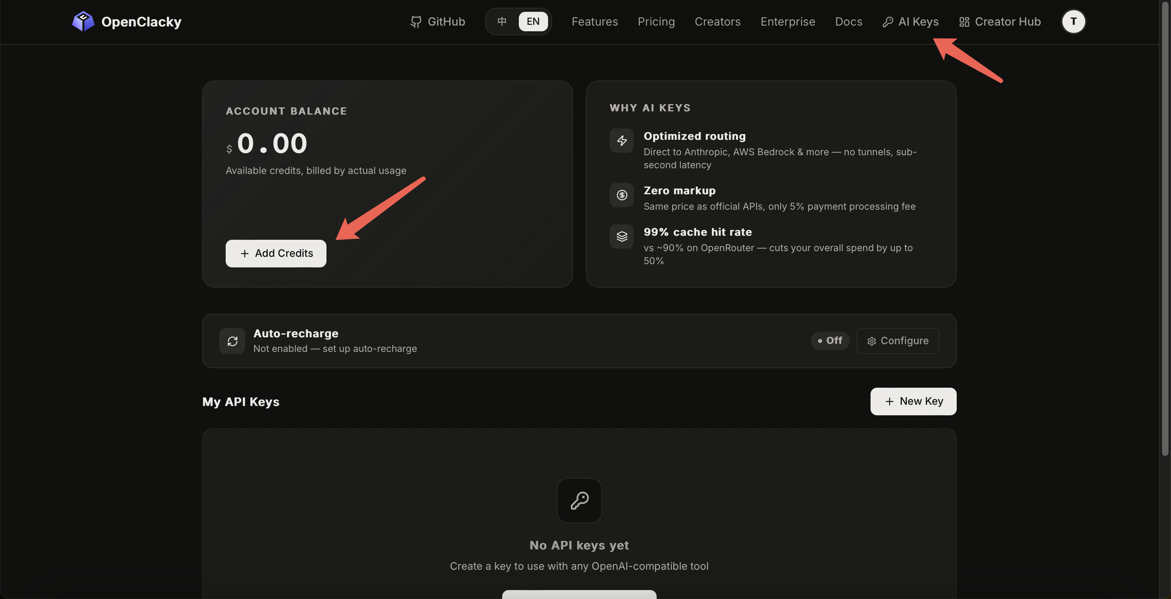Screen dimensions: 1171x599
Task: Open Creator Hub
Action: point(1000,22)
